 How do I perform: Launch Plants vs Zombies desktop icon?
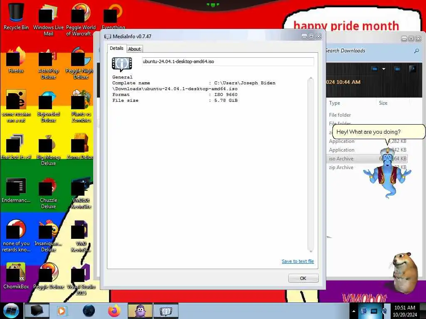tap(81, 106)
